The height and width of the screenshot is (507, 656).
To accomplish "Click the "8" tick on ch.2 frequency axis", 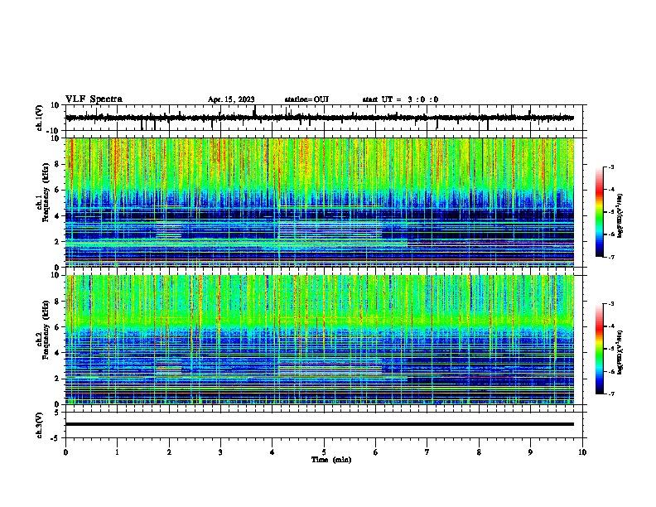I will 58,302.
